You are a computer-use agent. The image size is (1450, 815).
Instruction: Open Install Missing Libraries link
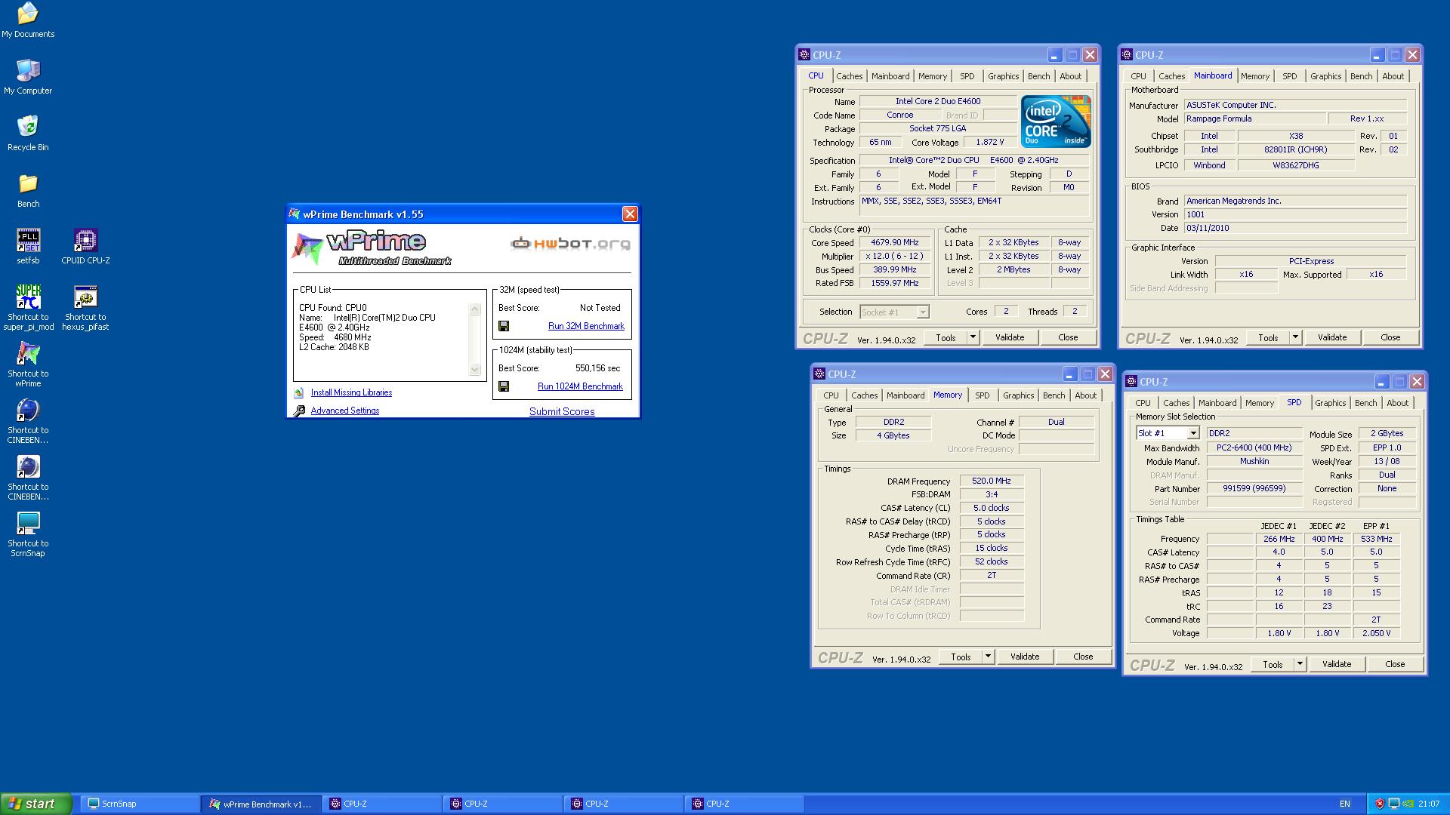[351, 392]
